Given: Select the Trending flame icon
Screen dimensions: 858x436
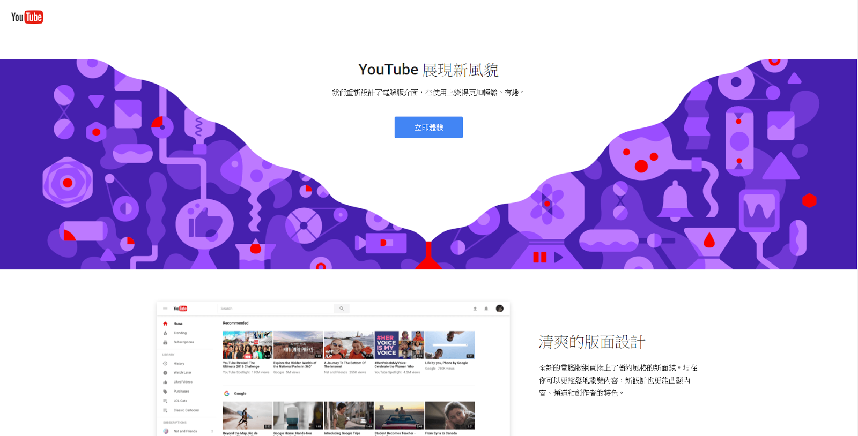Looking at the screenshot, I should tap(165, 333).
